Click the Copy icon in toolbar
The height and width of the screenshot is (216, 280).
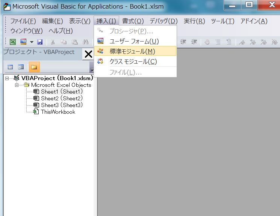point(64,42)
